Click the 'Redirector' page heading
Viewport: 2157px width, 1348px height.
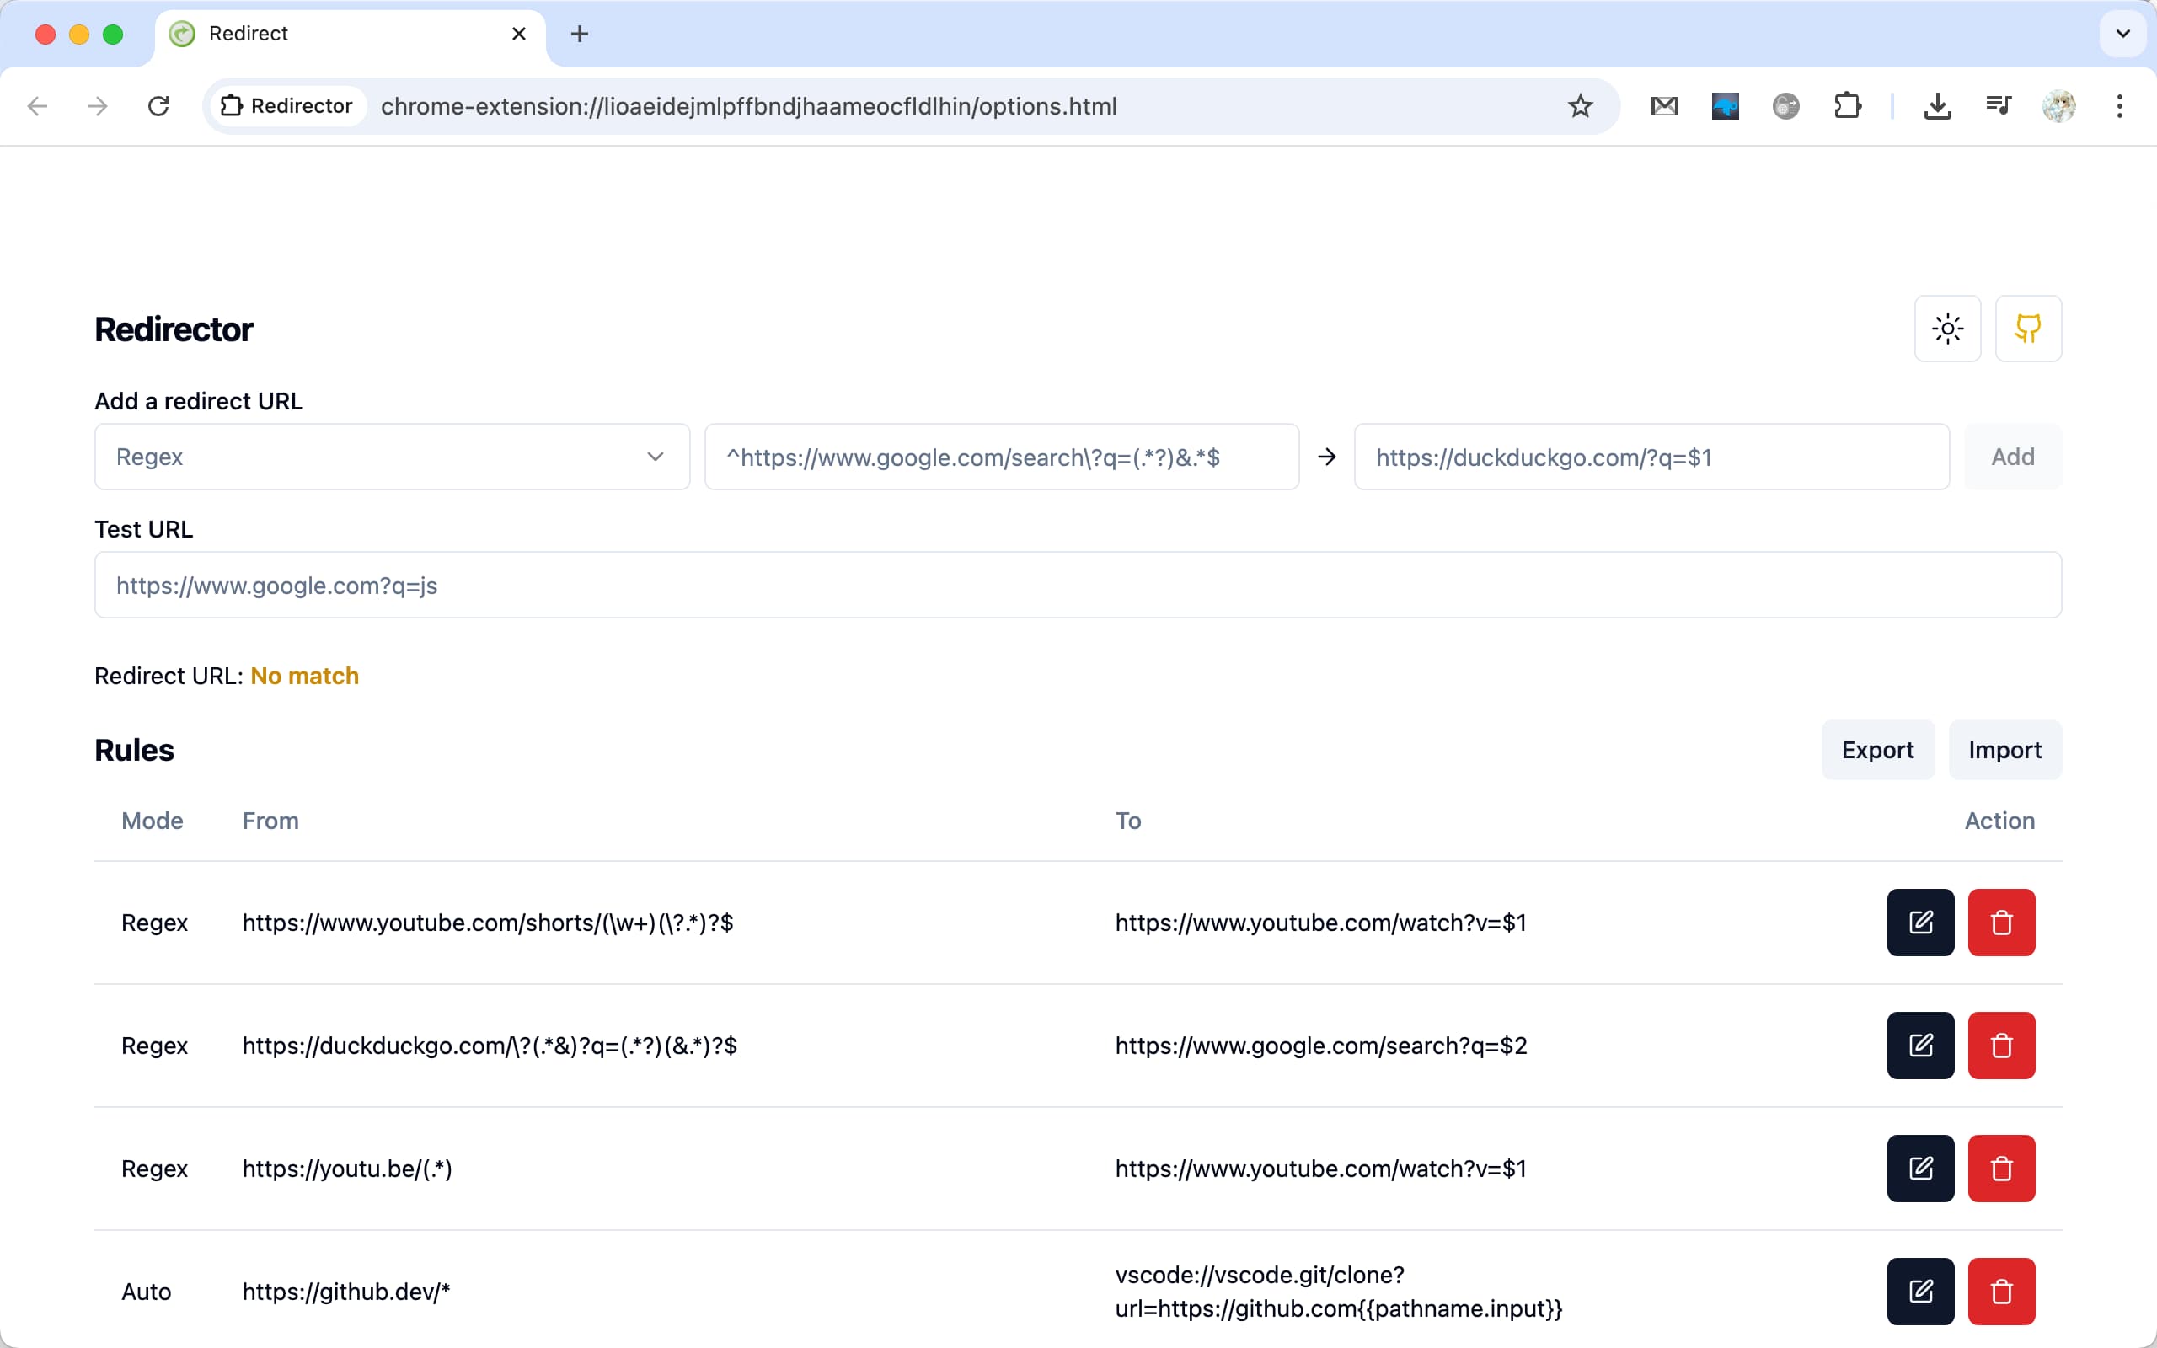tap(174, 329)
